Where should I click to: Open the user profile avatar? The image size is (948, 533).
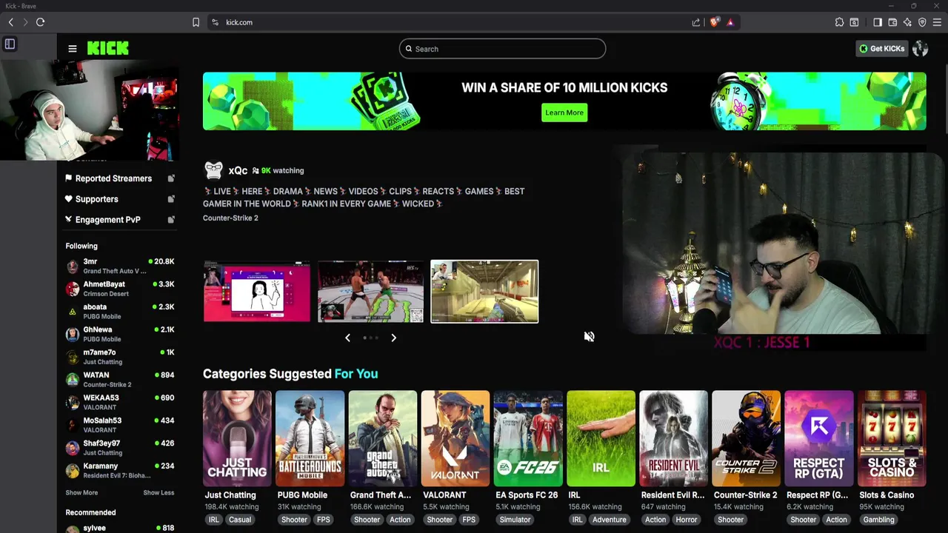coord(921,49)
